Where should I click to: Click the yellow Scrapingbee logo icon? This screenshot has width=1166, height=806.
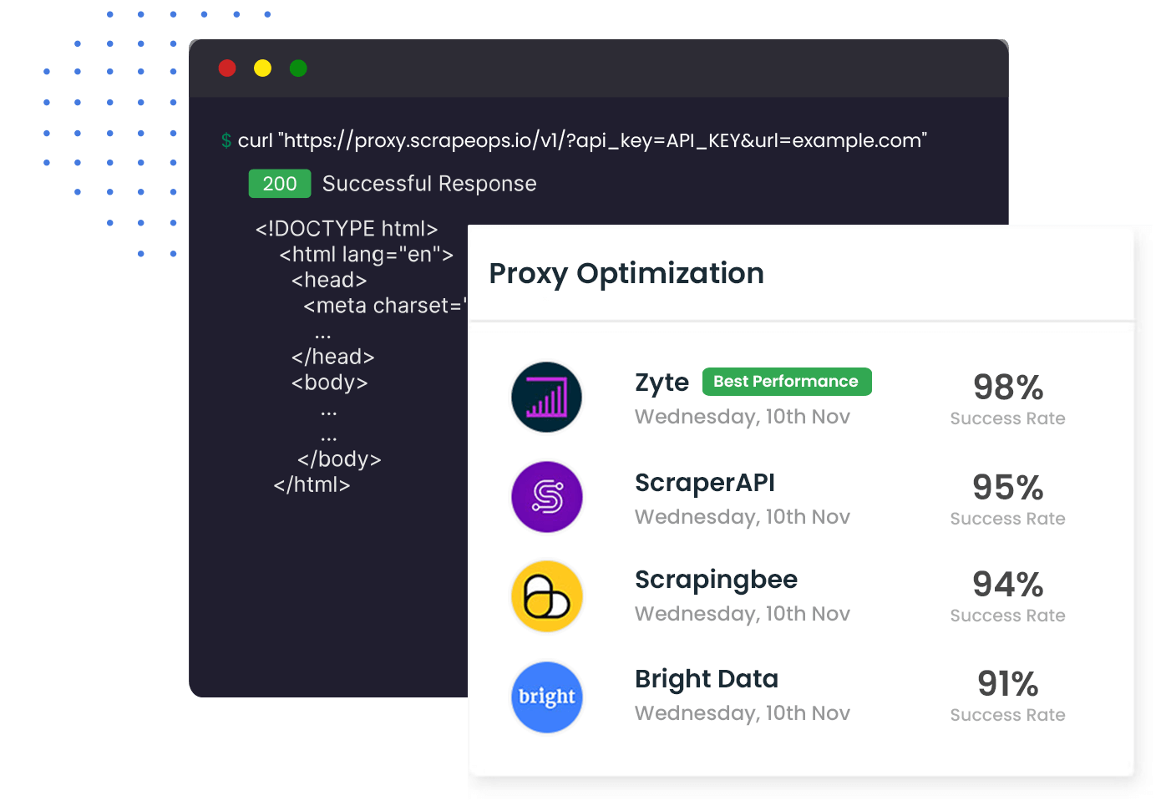pyautogui.click(x=546, y=596)
